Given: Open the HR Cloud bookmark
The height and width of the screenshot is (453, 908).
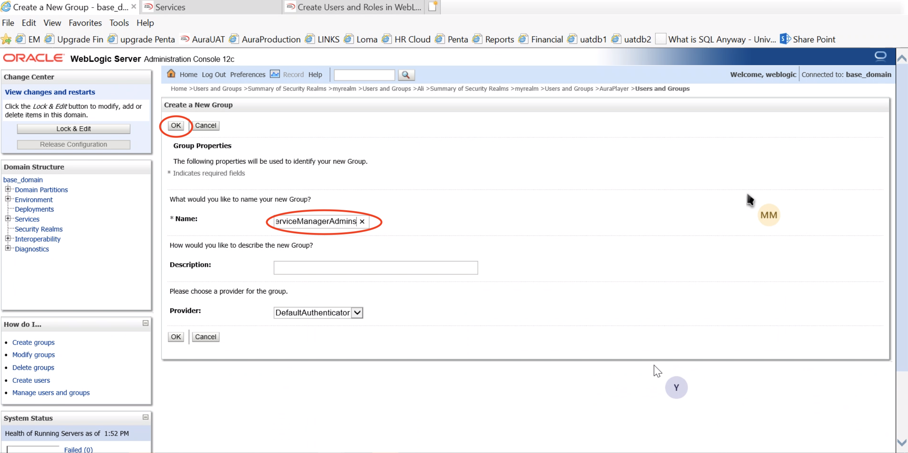Looking at the screenshot, I should click(406, 39).
